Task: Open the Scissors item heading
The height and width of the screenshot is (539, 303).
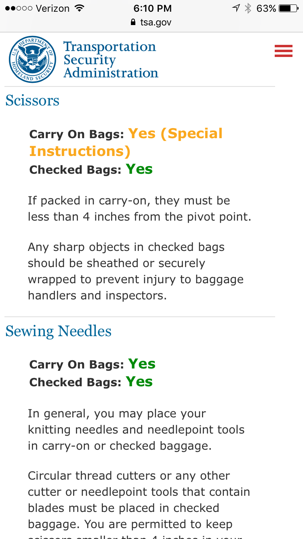Action: (32, 100)
